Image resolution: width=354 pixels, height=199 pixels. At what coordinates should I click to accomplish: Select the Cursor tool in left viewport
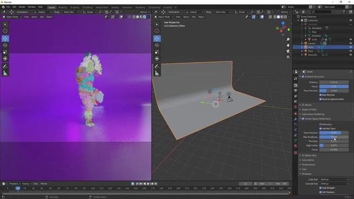point(5,31)
